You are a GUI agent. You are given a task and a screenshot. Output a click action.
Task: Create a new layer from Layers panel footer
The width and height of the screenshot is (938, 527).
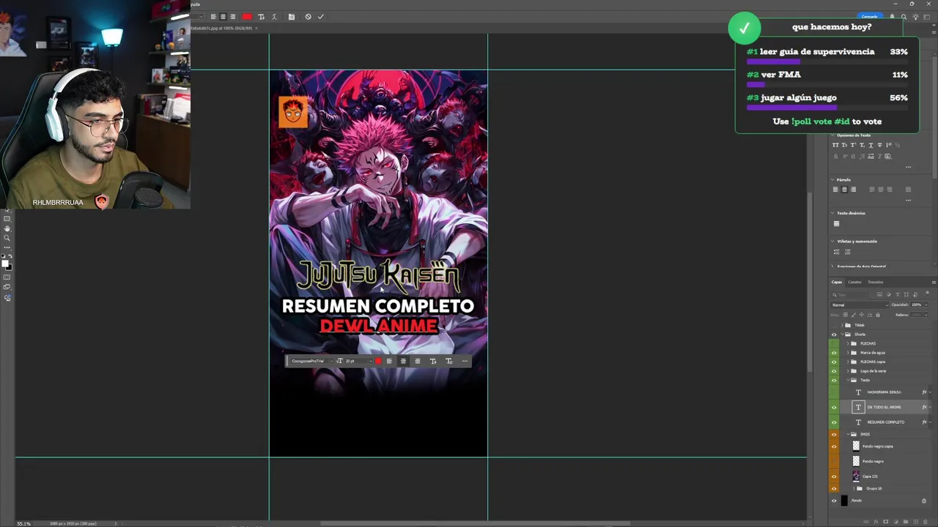[x=915, y=521]
